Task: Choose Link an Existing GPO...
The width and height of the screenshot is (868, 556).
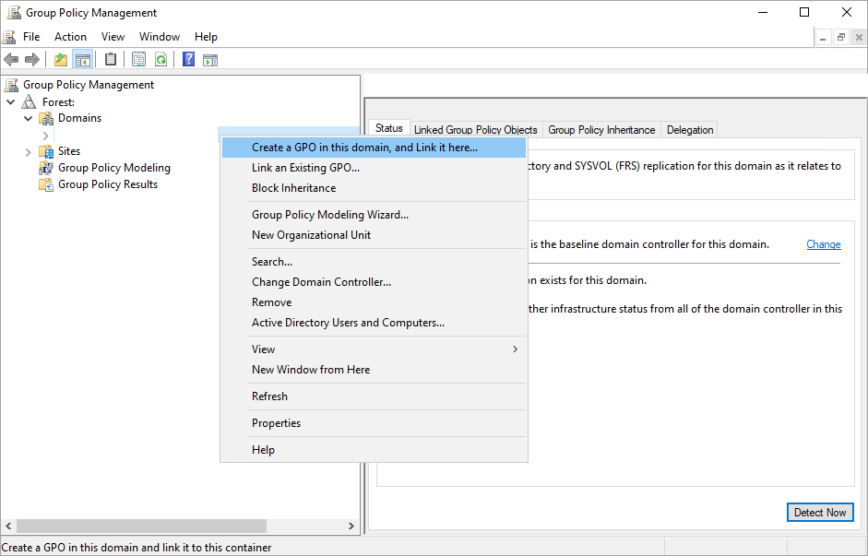Action: [x=374, y=168]
